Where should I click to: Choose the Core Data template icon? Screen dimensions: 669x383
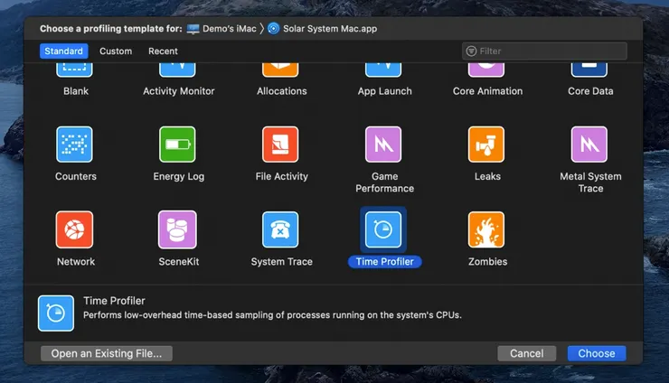point(589,70)
